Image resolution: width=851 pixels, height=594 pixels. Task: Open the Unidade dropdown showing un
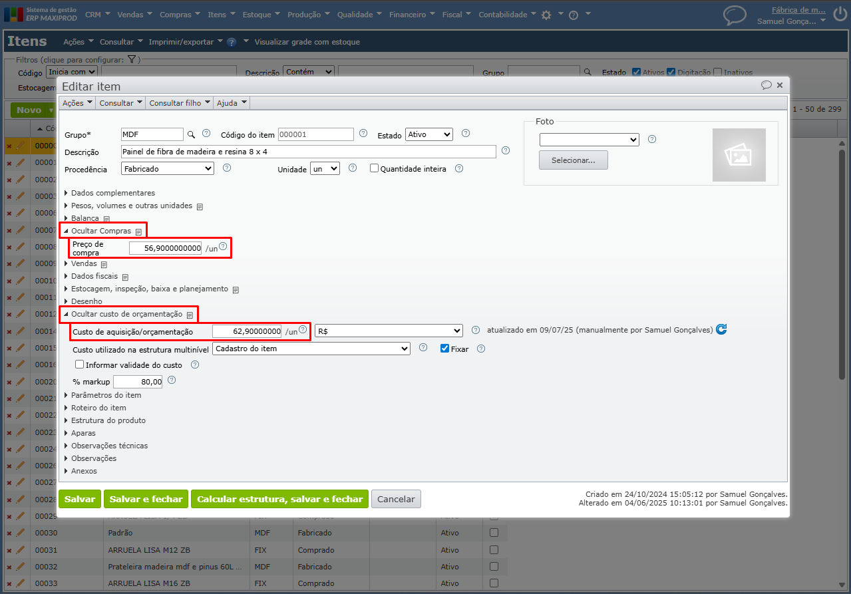(x=325, y=169)
